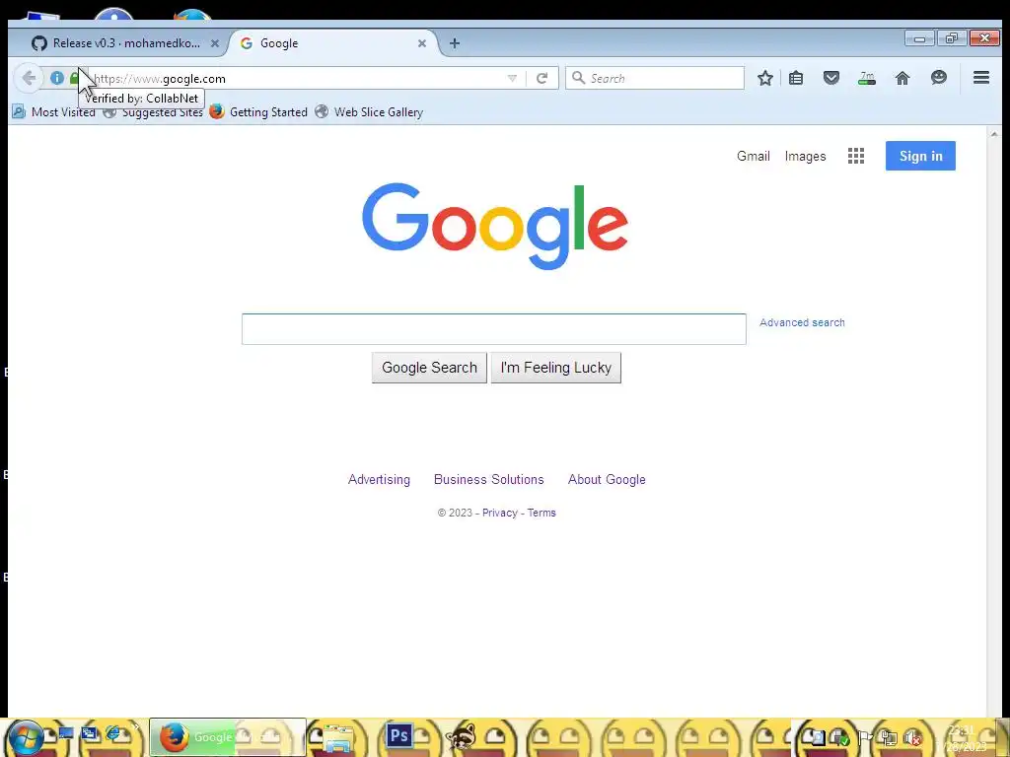Visit the Advertising link

click(379, 480)
